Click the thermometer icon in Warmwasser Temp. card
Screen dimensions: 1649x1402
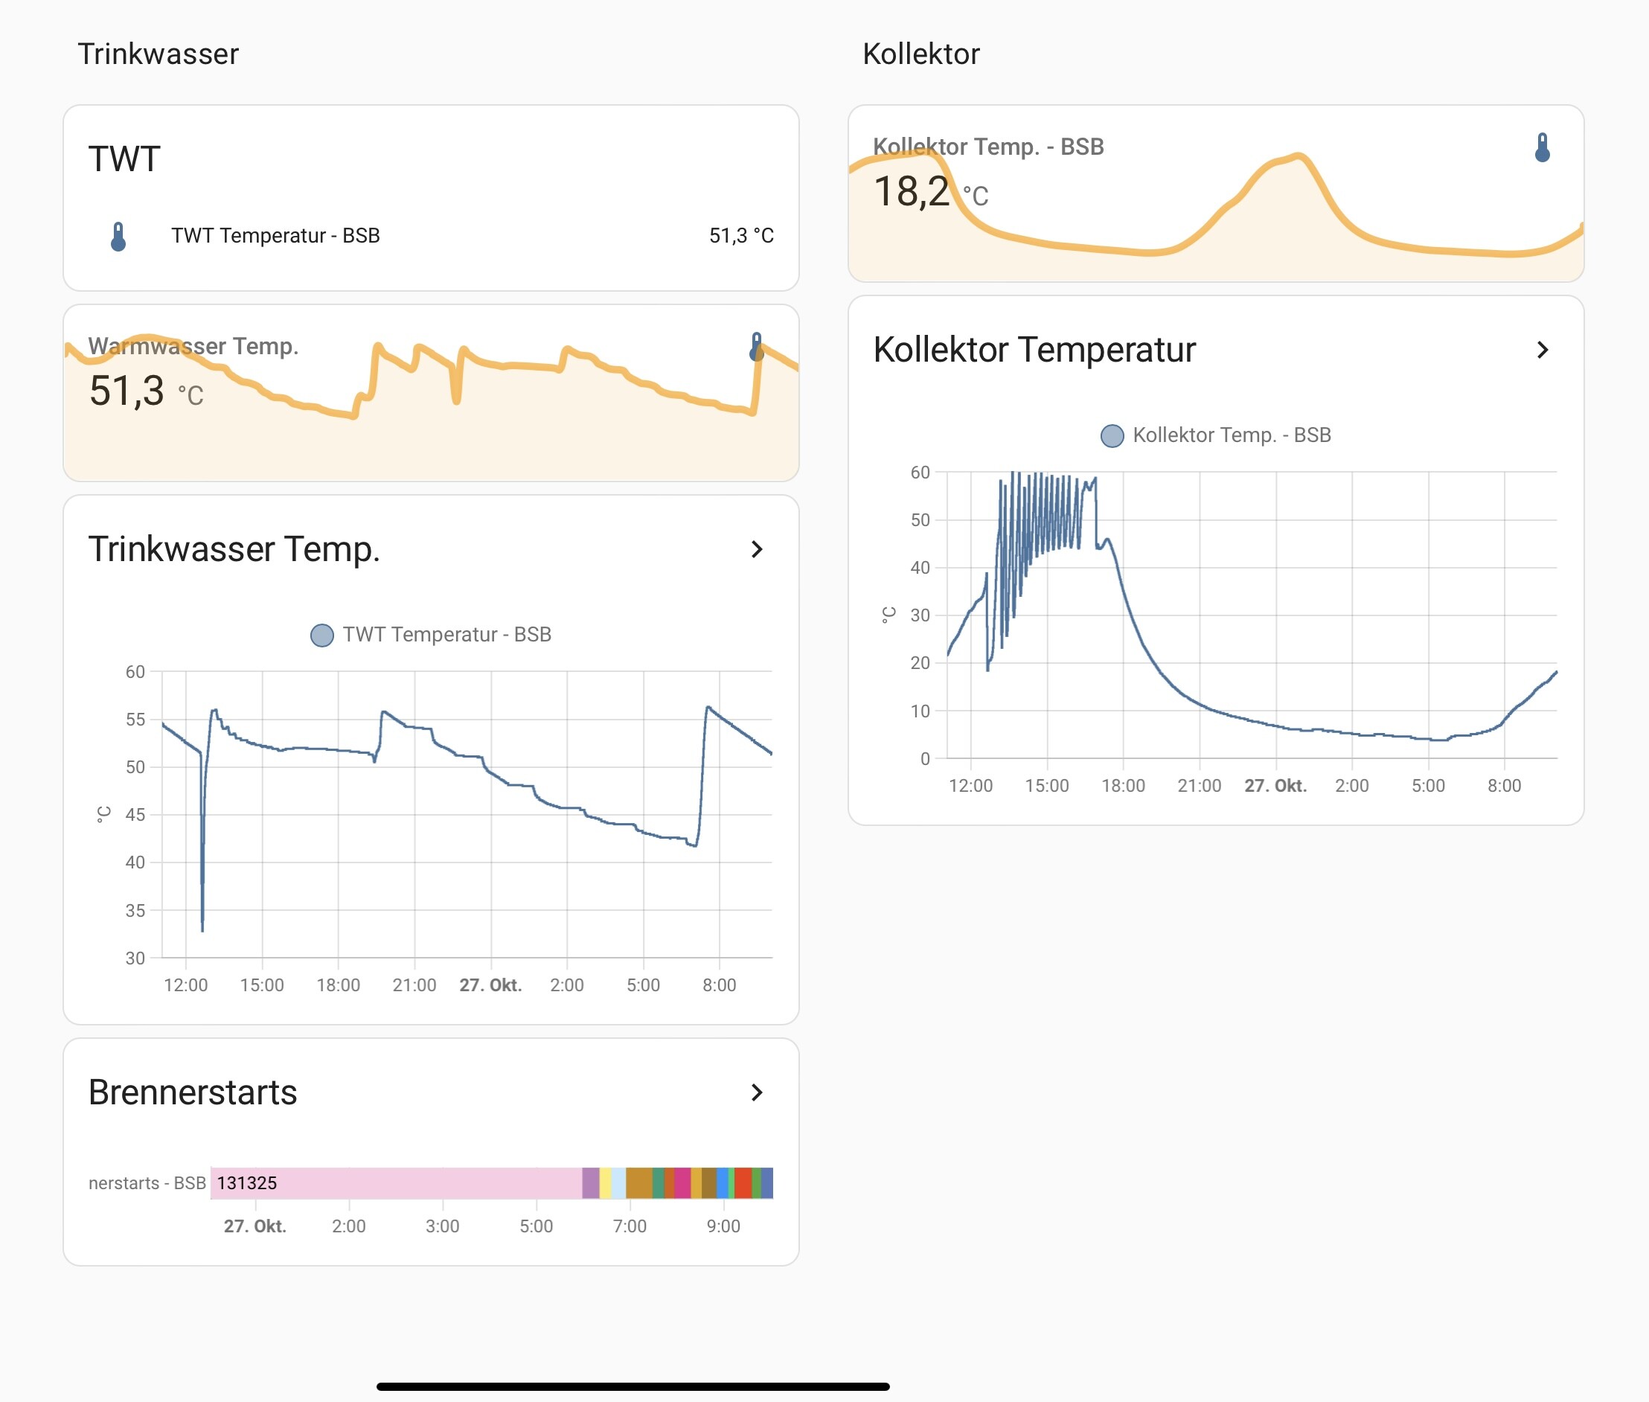tap(757, 348)
